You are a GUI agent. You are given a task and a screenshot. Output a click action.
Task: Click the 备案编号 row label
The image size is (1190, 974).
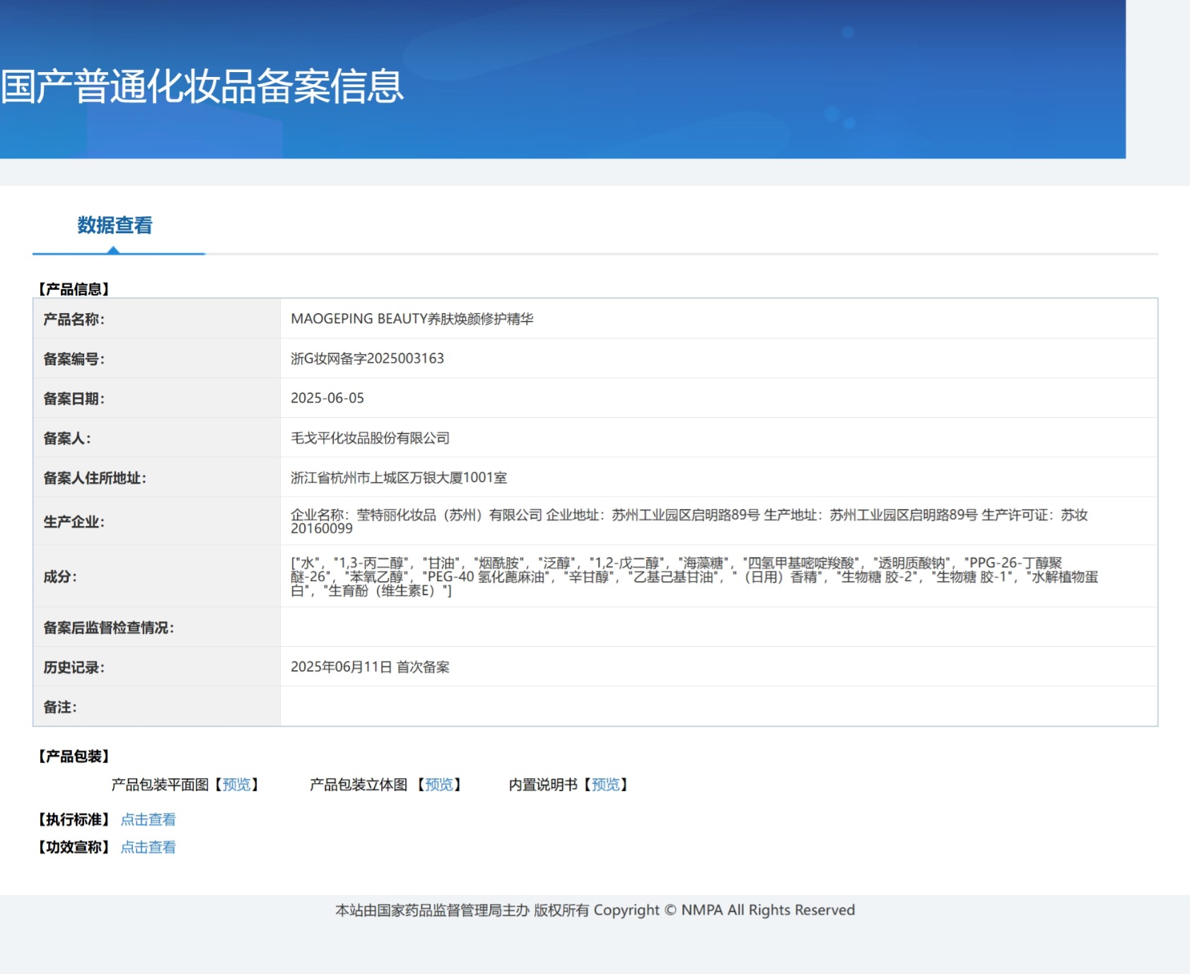click(74, 359)
